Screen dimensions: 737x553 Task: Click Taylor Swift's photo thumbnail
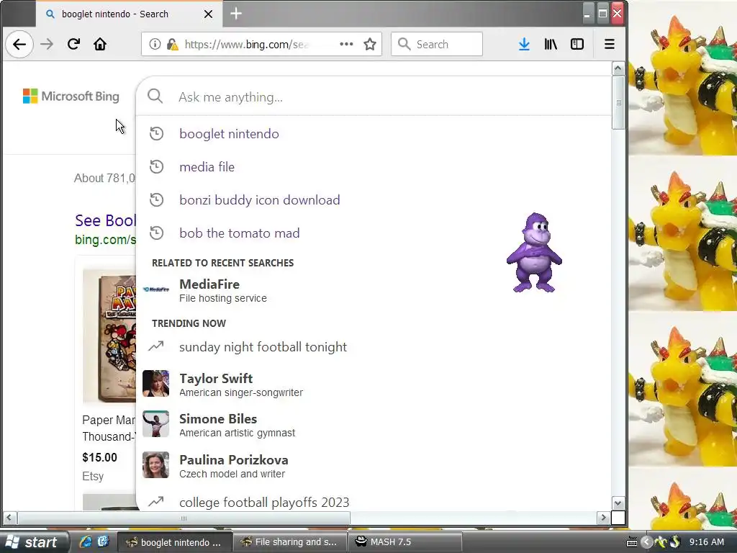pos(155,383)
